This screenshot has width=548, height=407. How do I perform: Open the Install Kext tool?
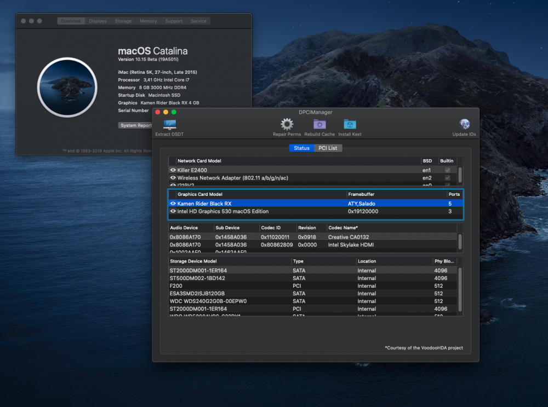350,125
